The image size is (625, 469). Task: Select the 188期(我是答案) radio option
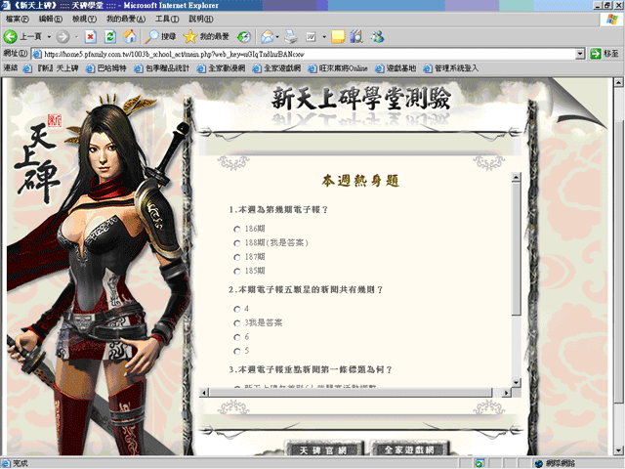coord(236,242)
